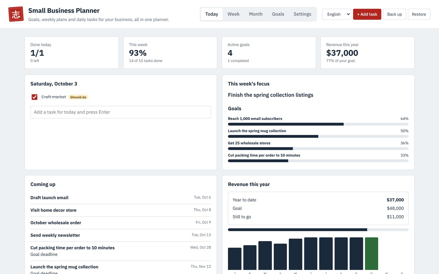The image size is (439, 274).
Task: Select the Goals tab
Action: [278, 14]
